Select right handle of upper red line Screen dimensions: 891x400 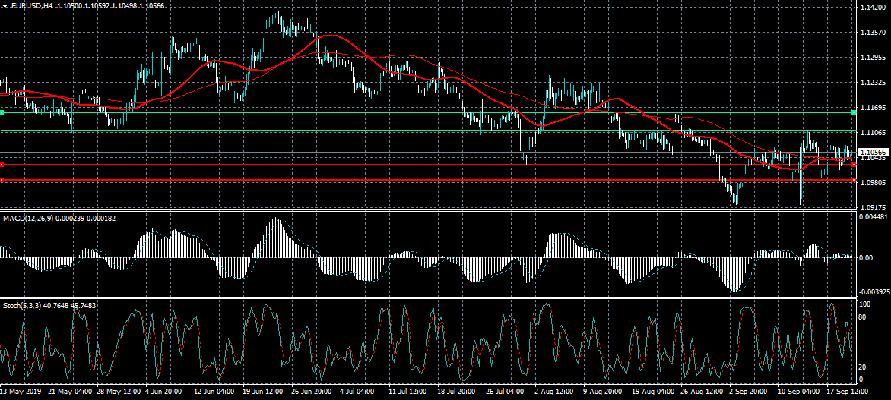pyautogui.click(x=855, y=164)
